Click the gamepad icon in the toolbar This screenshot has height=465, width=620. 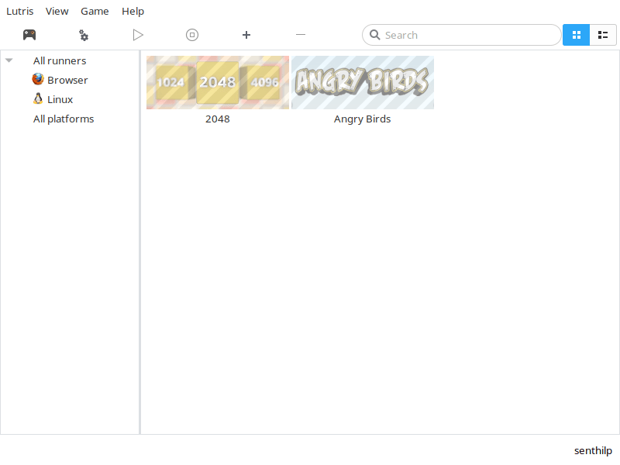pyautogui.click(x=29, y=35)
